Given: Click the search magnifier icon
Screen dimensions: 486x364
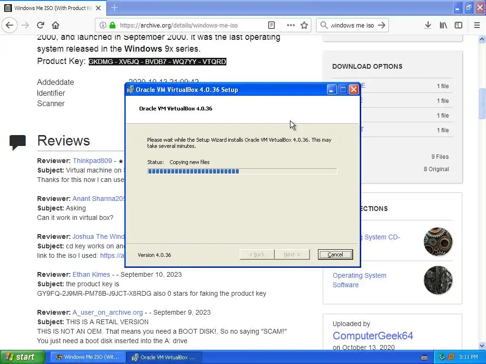Looking at the screenshot, I should (324, 25).
